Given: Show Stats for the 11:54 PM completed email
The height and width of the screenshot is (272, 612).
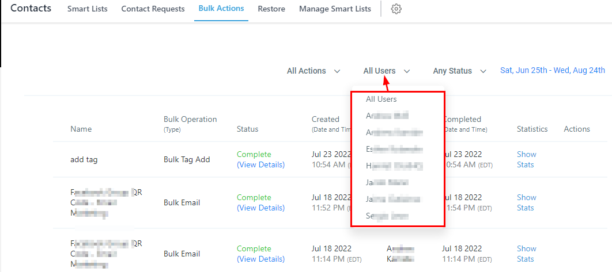Looking at the screenshot, I should (x=526, y=202).
